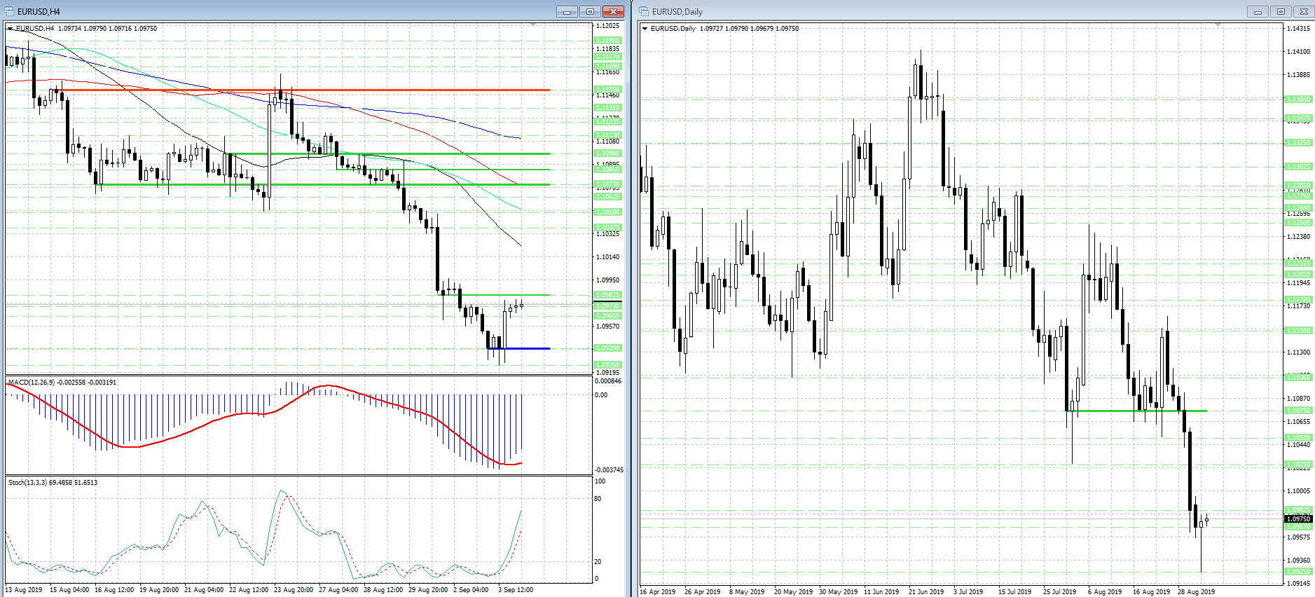Restore the EURUSD,H4 chart window
Screen dimensions: 1315x597
590,12
